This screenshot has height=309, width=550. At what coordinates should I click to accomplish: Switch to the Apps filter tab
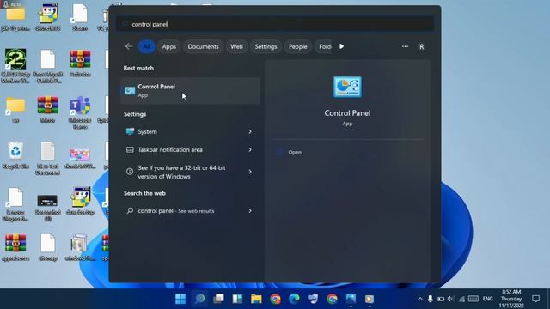click(x=168, y=46)
